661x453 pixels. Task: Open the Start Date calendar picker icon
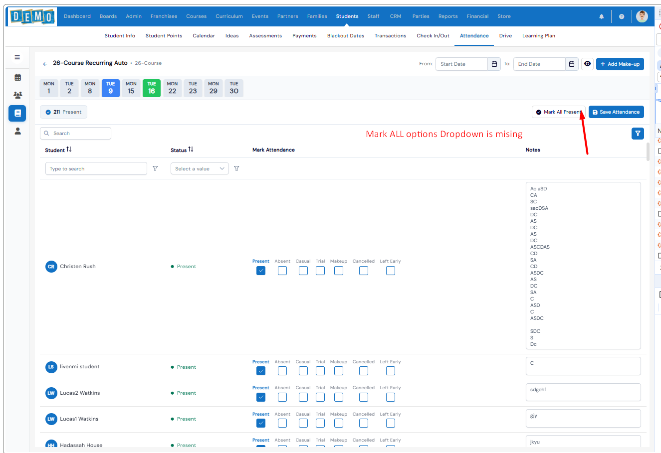coord(494,64)
